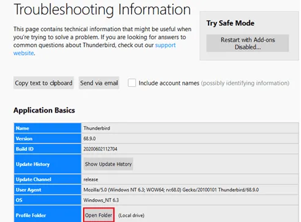Click the (Local drive) text
301x222 pixels.
click(131, 215)
